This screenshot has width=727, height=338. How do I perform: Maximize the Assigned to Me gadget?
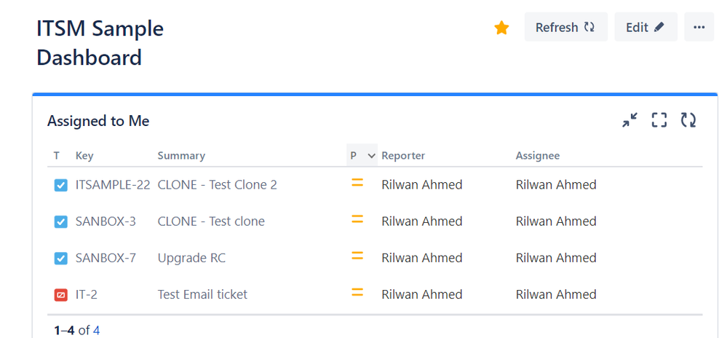(x=659, y=120)
